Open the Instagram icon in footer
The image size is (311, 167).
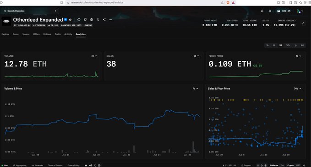[99, 165]
